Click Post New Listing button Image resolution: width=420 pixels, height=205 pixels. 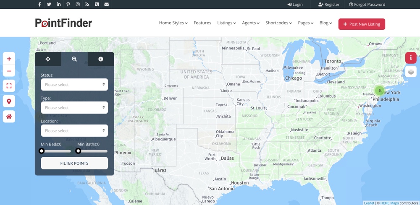tap(362, 24)
